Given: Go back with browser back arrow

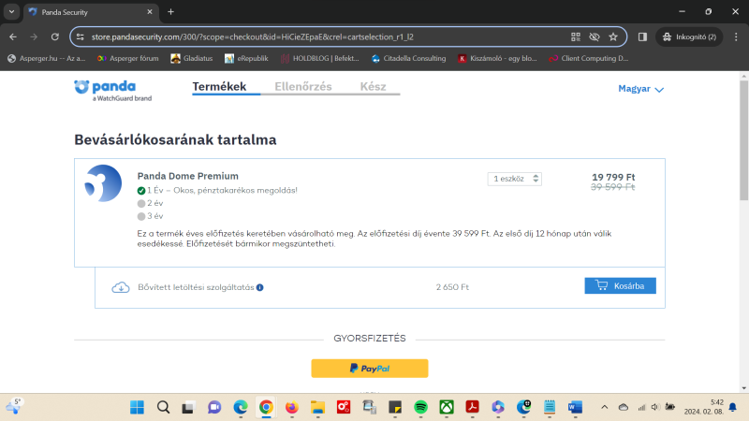Looking at the screenshot, I should [13, 36].
